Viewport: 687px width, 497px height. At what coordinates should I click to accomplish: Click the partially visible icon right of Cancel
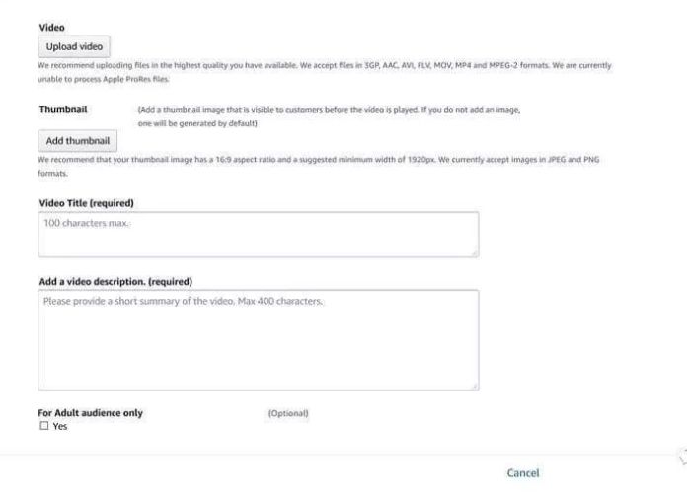[x=681, y=456]
